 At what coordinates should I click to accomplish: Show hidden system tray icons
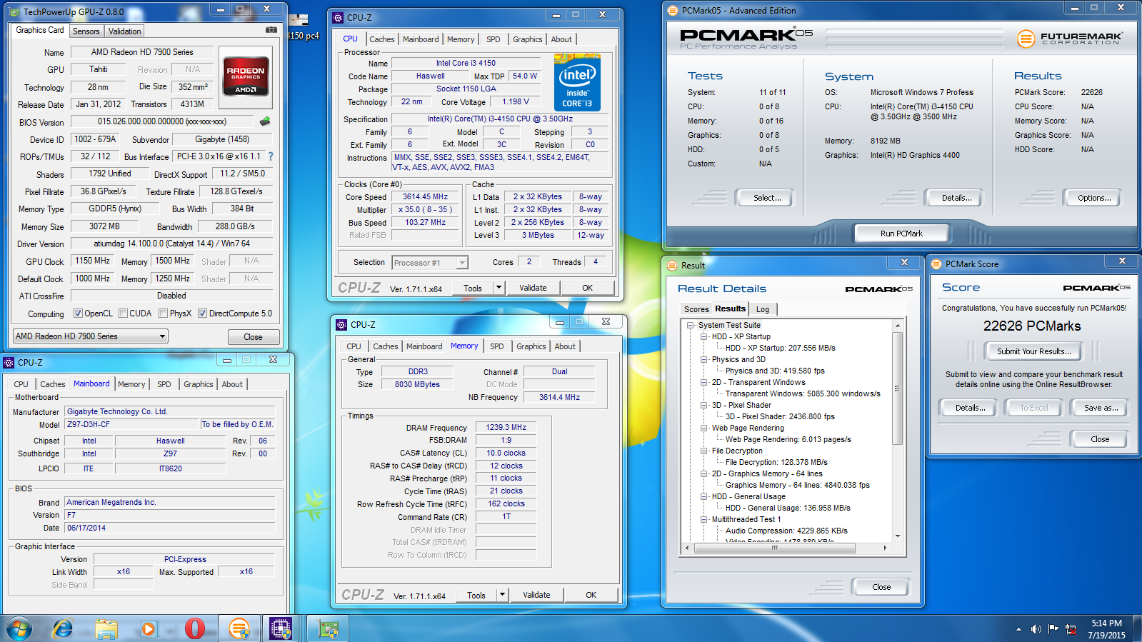coord(1018,629)
